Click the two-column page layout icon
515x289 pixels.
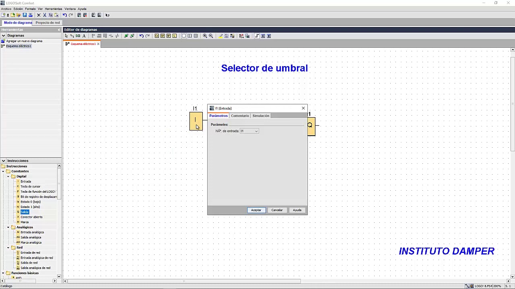[x=190, y=36]
